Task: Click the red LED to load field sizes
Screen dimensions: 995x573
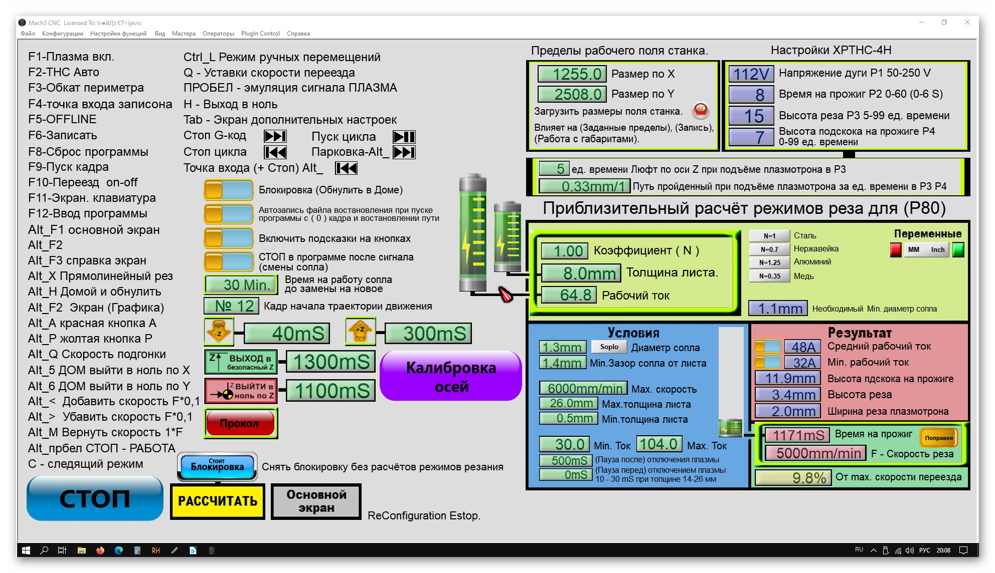Action: [701, 110]
